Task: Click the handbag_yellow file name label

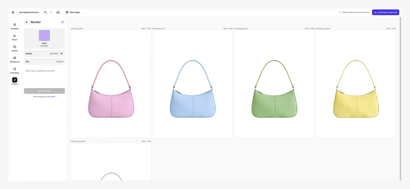Action: (323, 29)
